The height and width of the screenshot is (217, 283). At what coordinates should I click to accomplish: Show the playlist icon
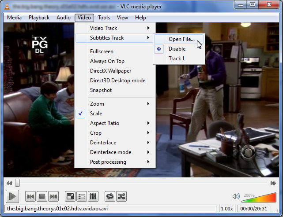(x=81, y=196)
